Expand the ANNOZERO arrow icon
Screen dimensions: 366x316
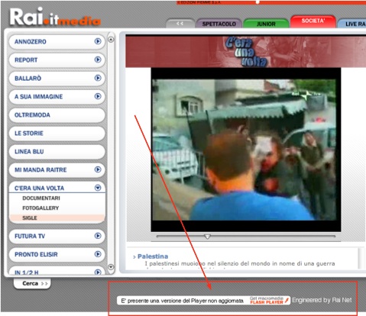(x=98, y=41)
